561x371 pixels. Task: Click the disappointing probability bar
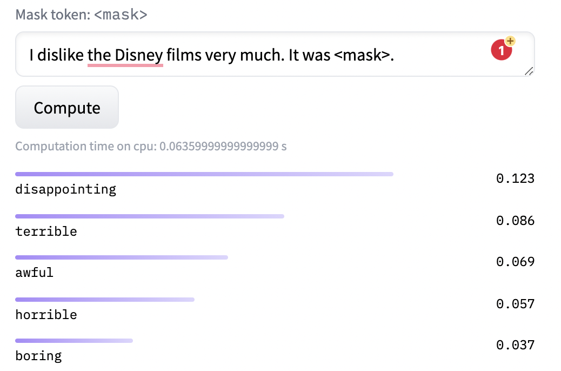point(204,174)
